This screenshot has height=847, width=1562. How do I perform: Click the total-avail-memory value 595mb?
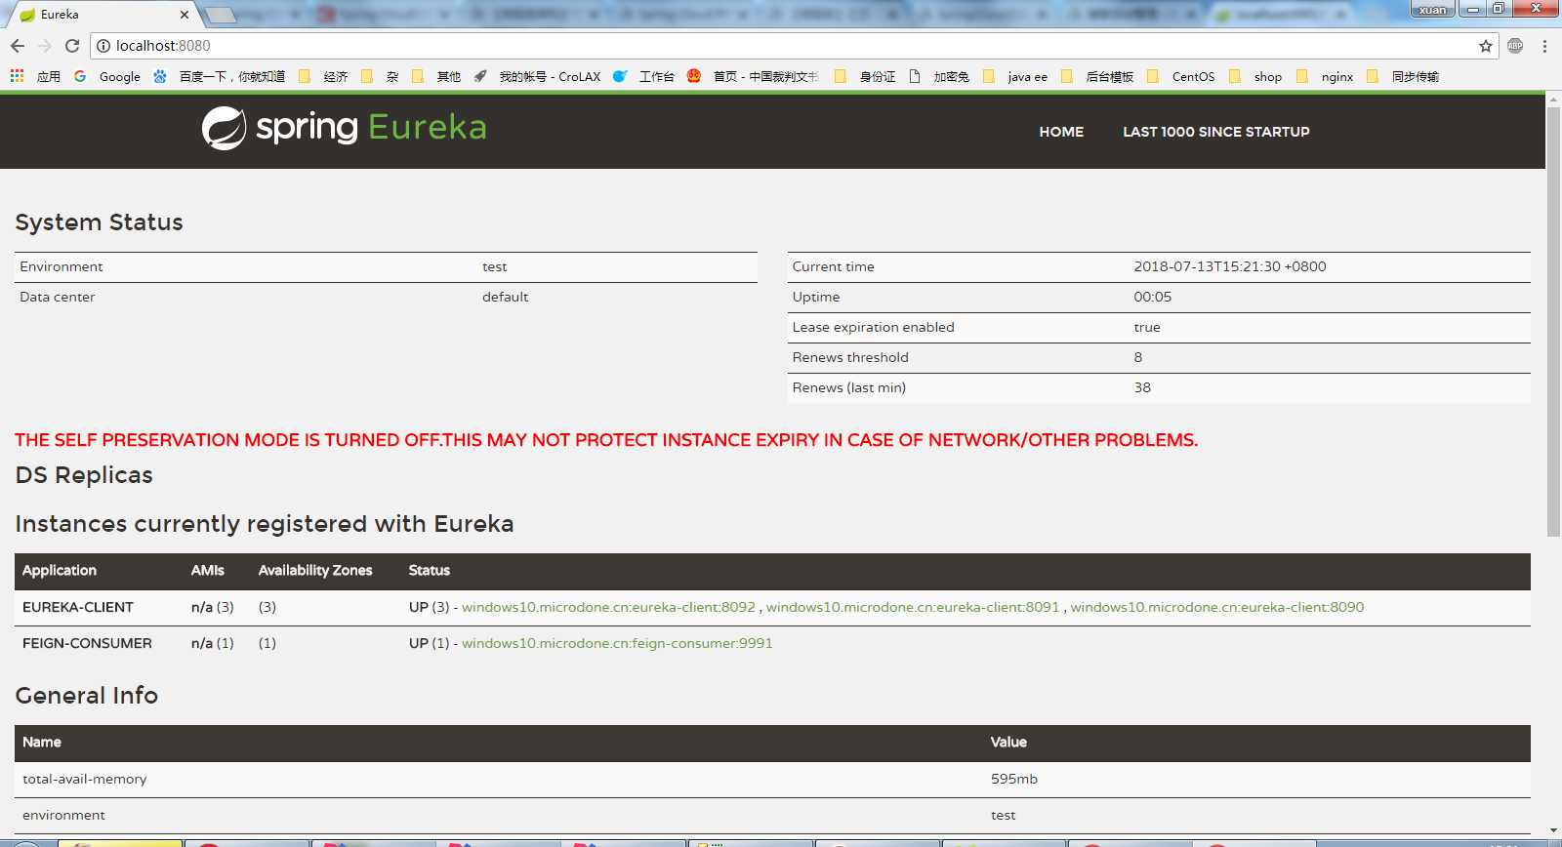(1014, 779)
